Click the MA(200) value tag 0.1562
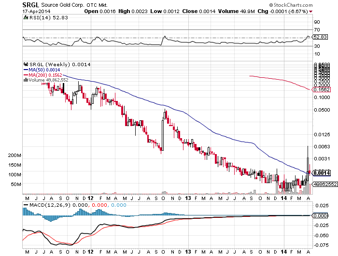The image size is (338, 256). pos(320,90)
